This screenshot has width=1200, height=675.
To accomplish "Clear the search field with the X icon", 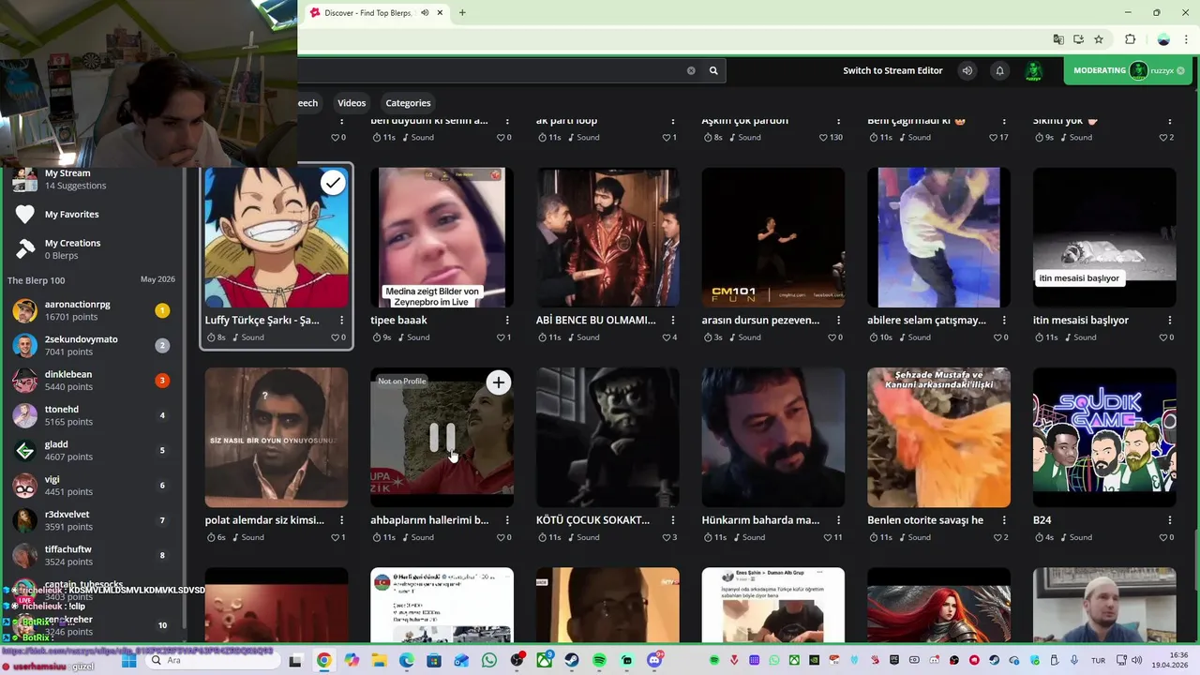I will [x=691, y=70].
